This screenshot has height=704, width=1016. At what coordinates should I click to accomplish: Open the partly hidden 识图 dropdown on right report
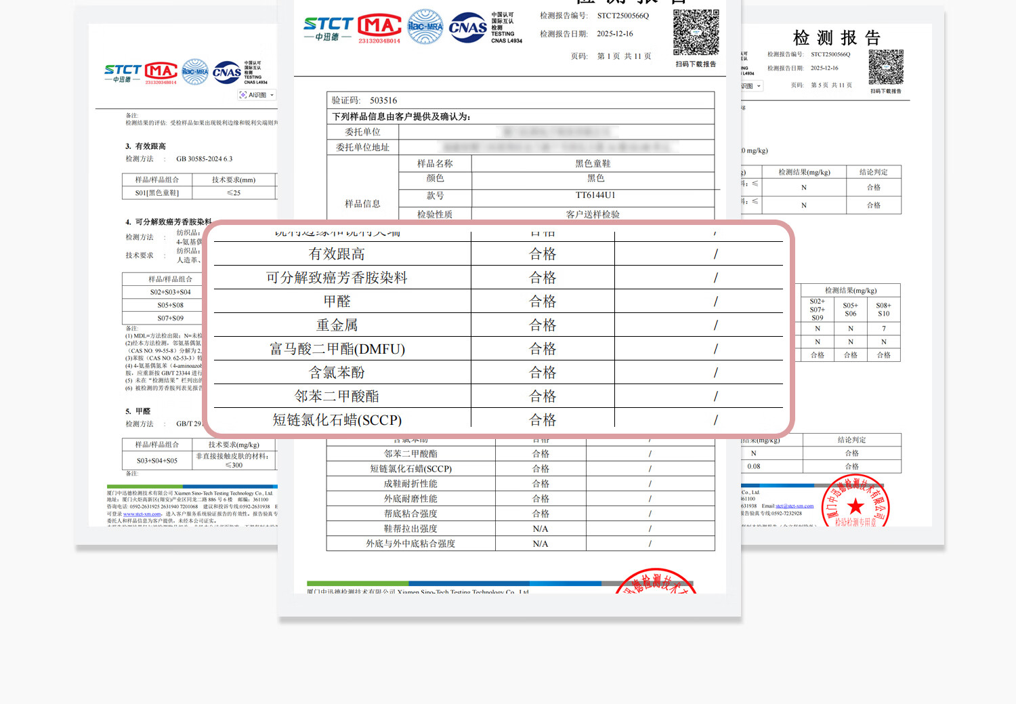[x=752, y=86]
